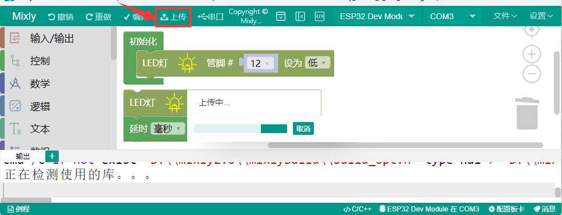Screen dimensions: 562x215
Task: Cancel the upload with 取消 button
Action: (303, 128)
